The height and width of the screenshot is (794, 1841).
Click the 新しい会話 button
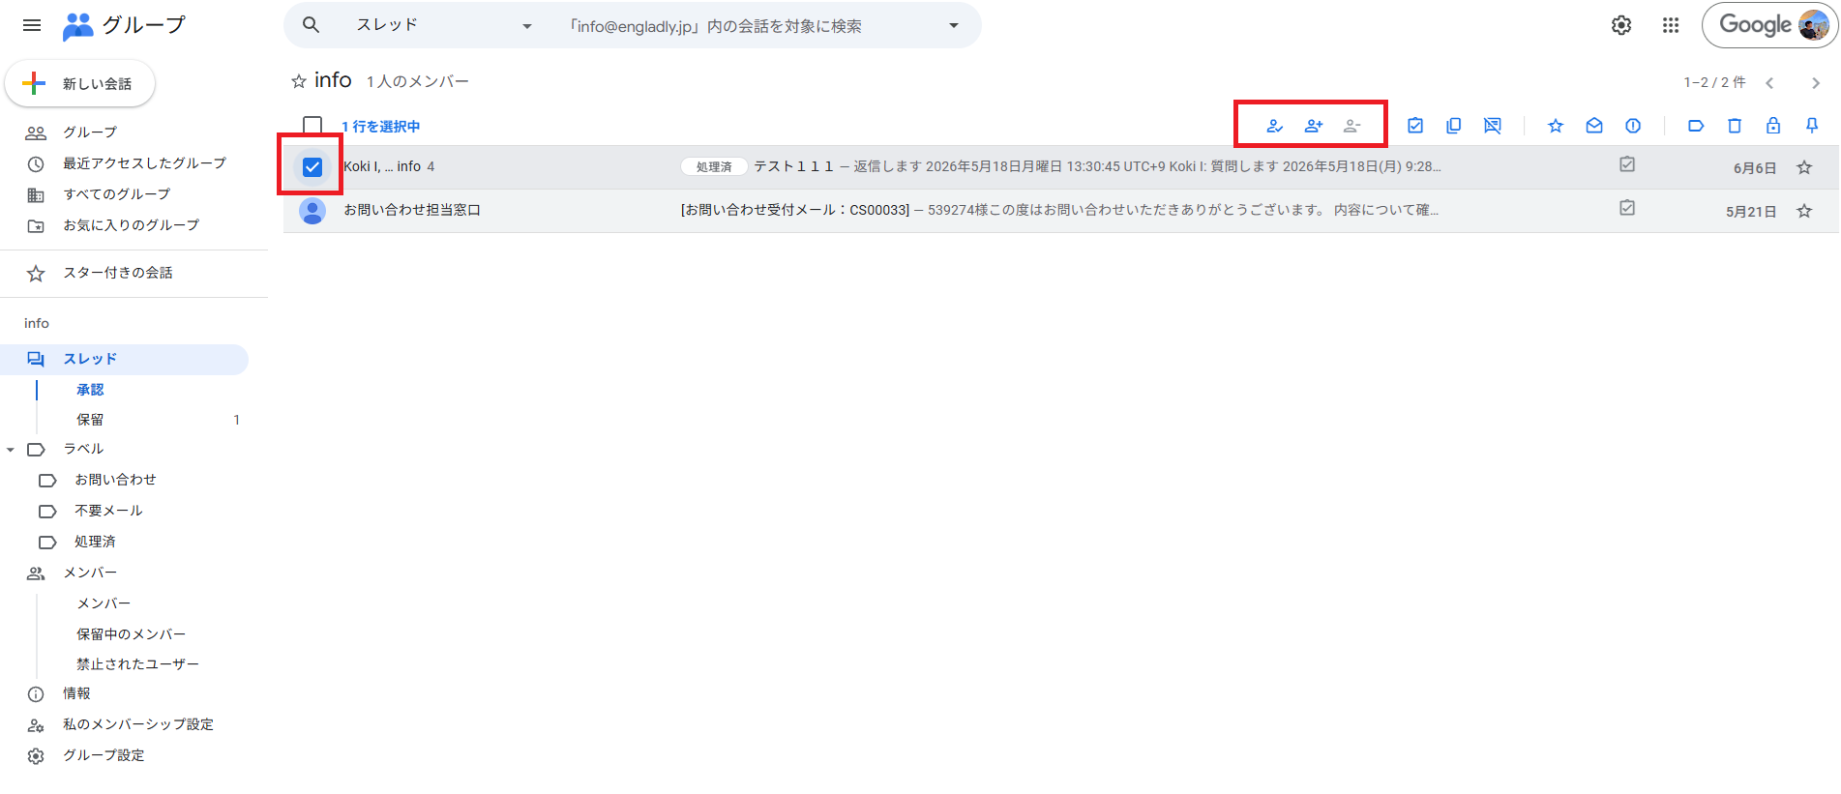80,84
